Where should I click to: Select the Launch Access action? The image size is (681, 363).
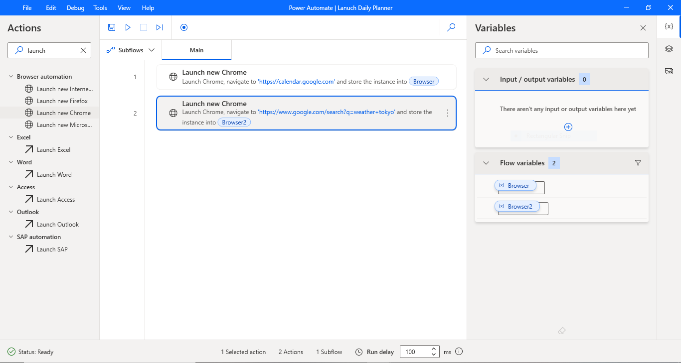click(50, 199)
